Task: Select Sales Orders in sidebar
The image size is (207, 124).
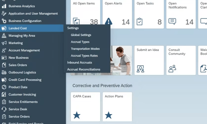Action: 18,65
